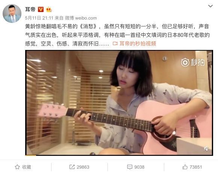Toggle the video mute speaker icon
Image resolution: width=218 pixels, height=172 pixels.
click(x=206, y=149)
